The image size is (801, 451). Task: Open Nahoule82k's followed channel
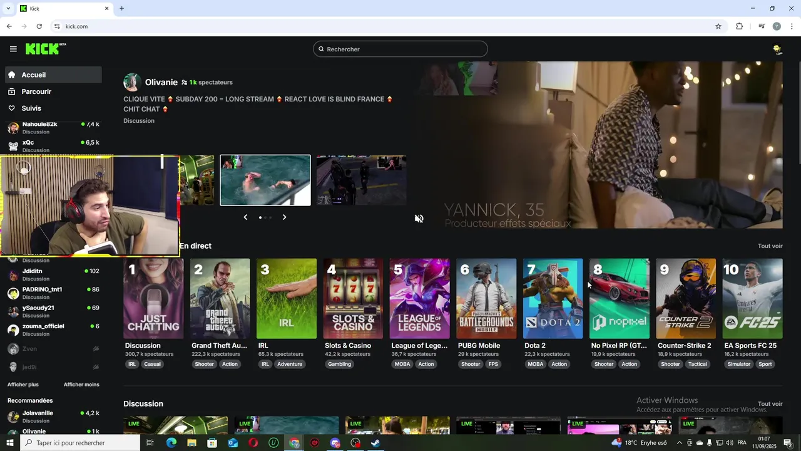pos(53,128)
